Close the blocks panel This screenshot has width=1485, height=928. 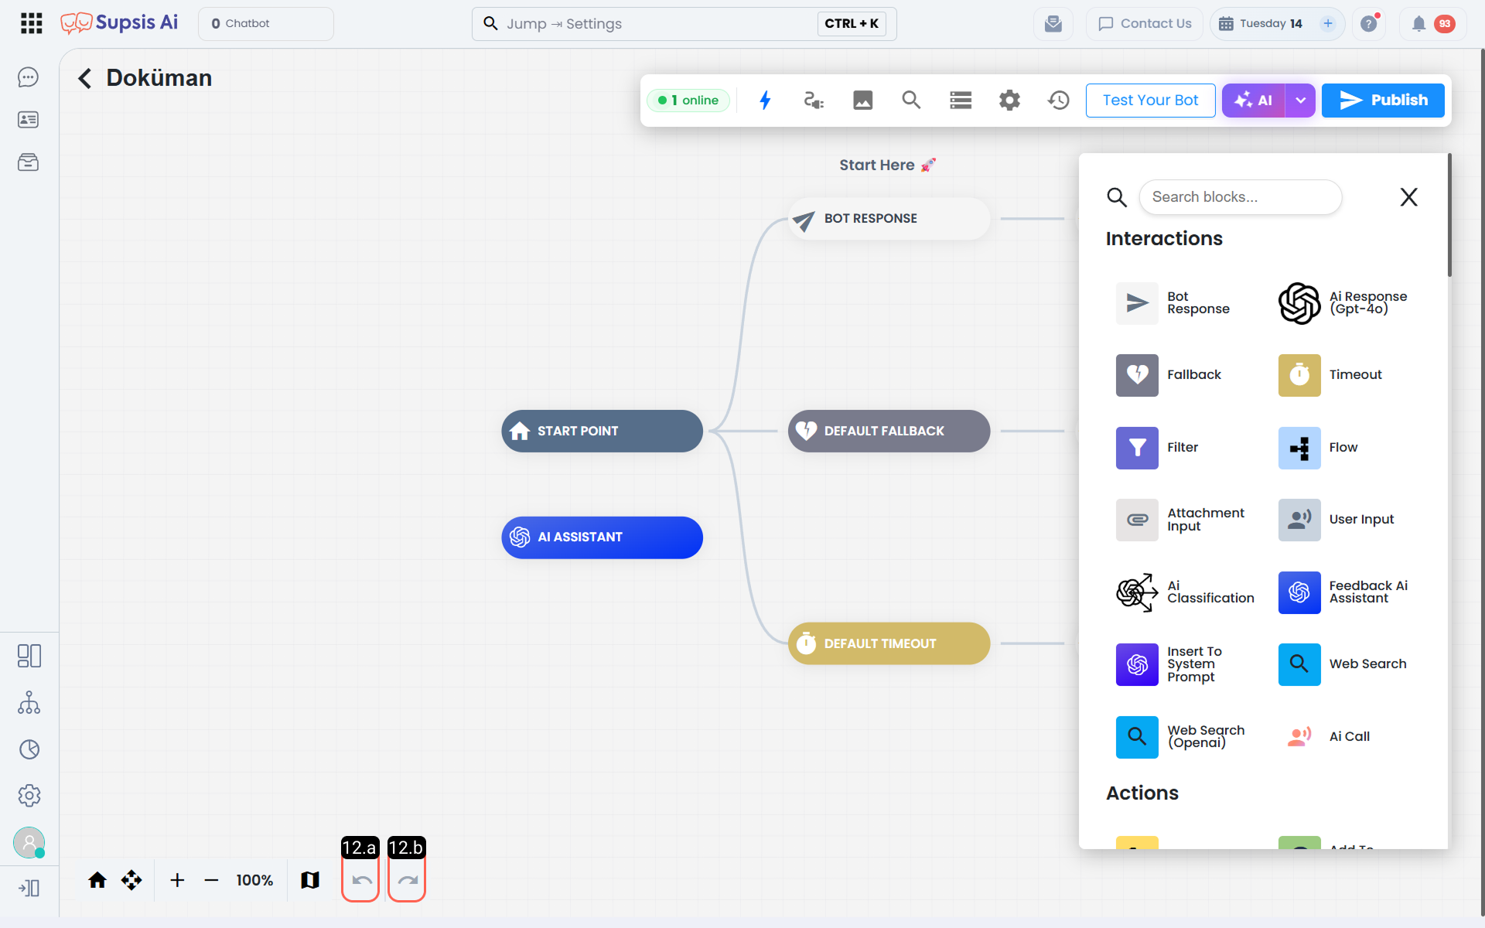(1409, 197)
